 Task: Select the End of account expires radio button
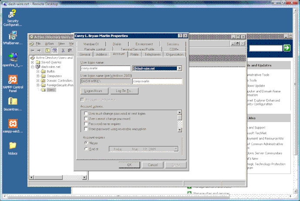point(86,149)
